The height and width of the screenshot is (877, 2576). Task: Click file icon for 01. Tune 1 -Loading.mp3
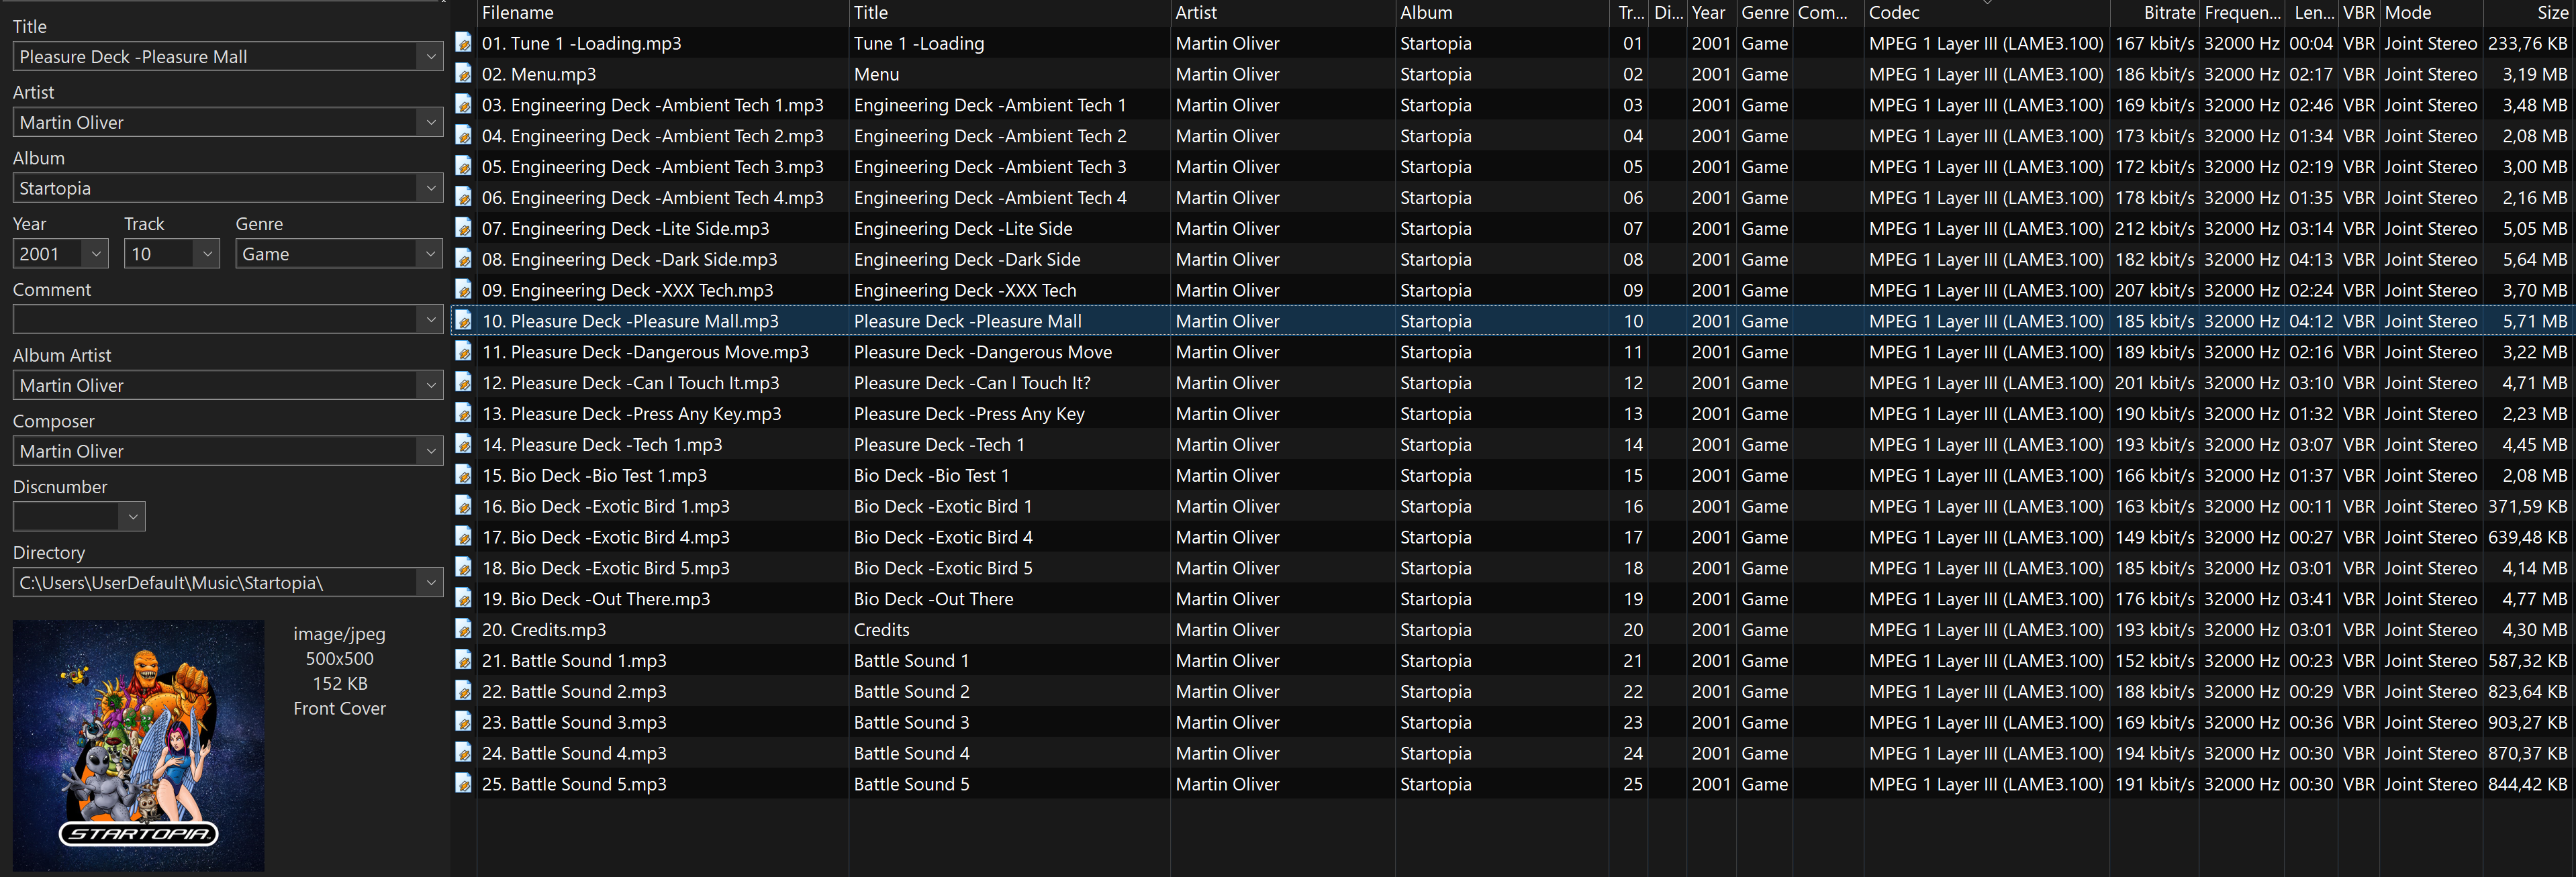[463, 43]
